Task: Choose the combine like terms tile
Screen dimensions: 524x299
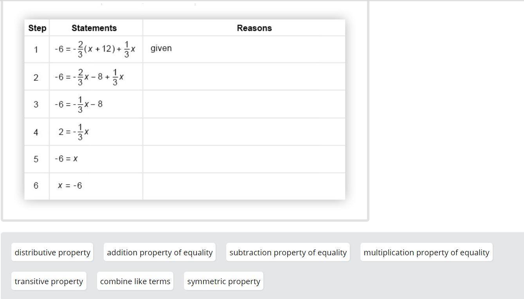Action: (x=135, y=281)
